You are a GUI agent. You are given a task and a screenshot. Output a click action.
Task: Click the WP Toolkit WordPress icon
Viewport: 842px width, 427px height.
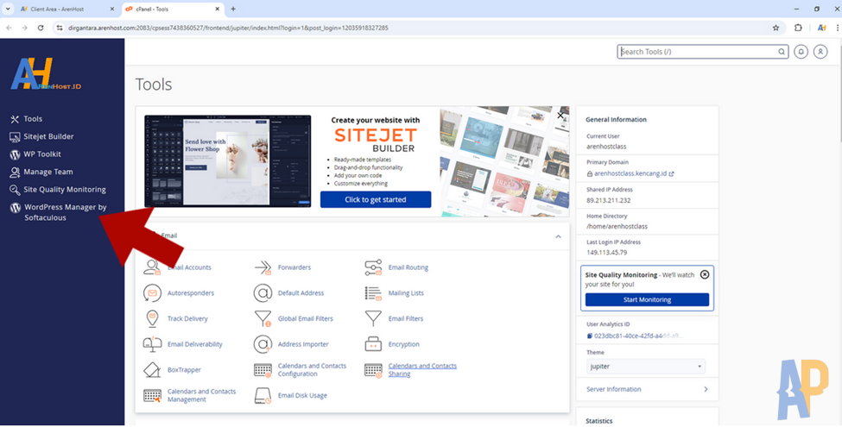[x=15, y=154]
